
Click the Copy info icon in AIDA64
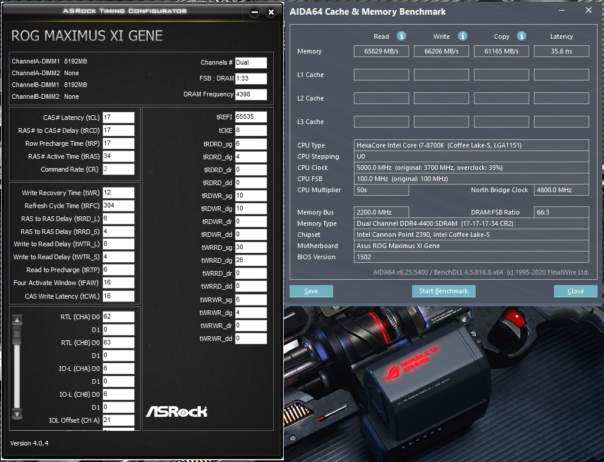522,36
